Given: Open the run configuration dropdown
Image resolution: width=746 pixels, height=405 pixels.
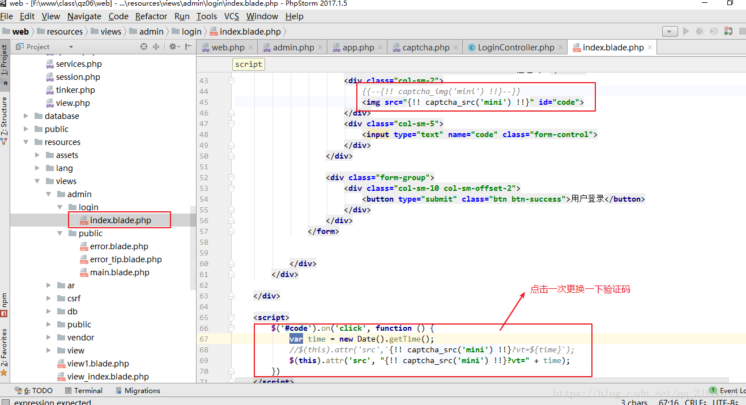Looking at the screenshot, I should (670, 32).
